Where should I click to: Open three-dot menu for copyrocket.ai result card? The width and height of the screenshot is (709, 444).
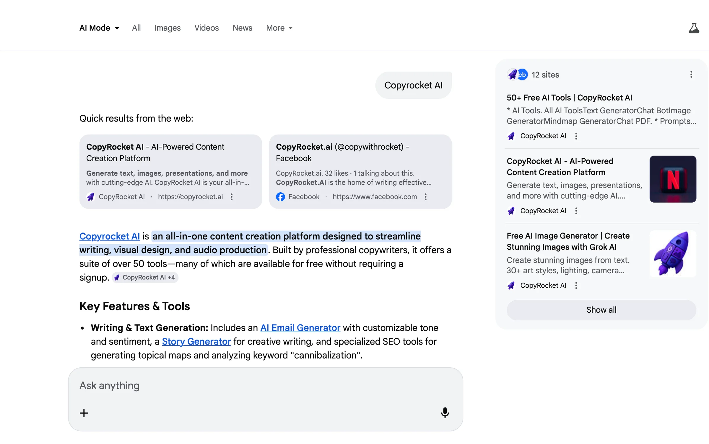232,197
